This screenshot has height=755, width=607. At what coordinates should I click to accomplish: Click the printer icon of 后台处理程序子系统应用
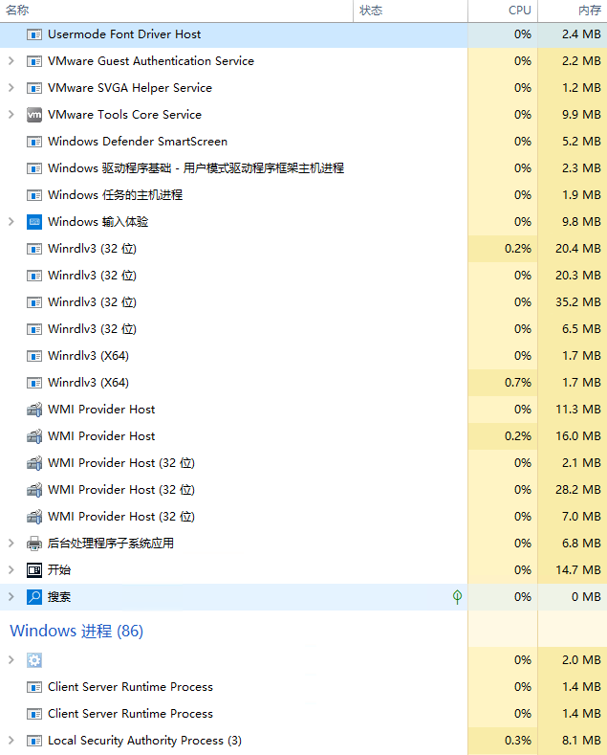click(34, 544)
